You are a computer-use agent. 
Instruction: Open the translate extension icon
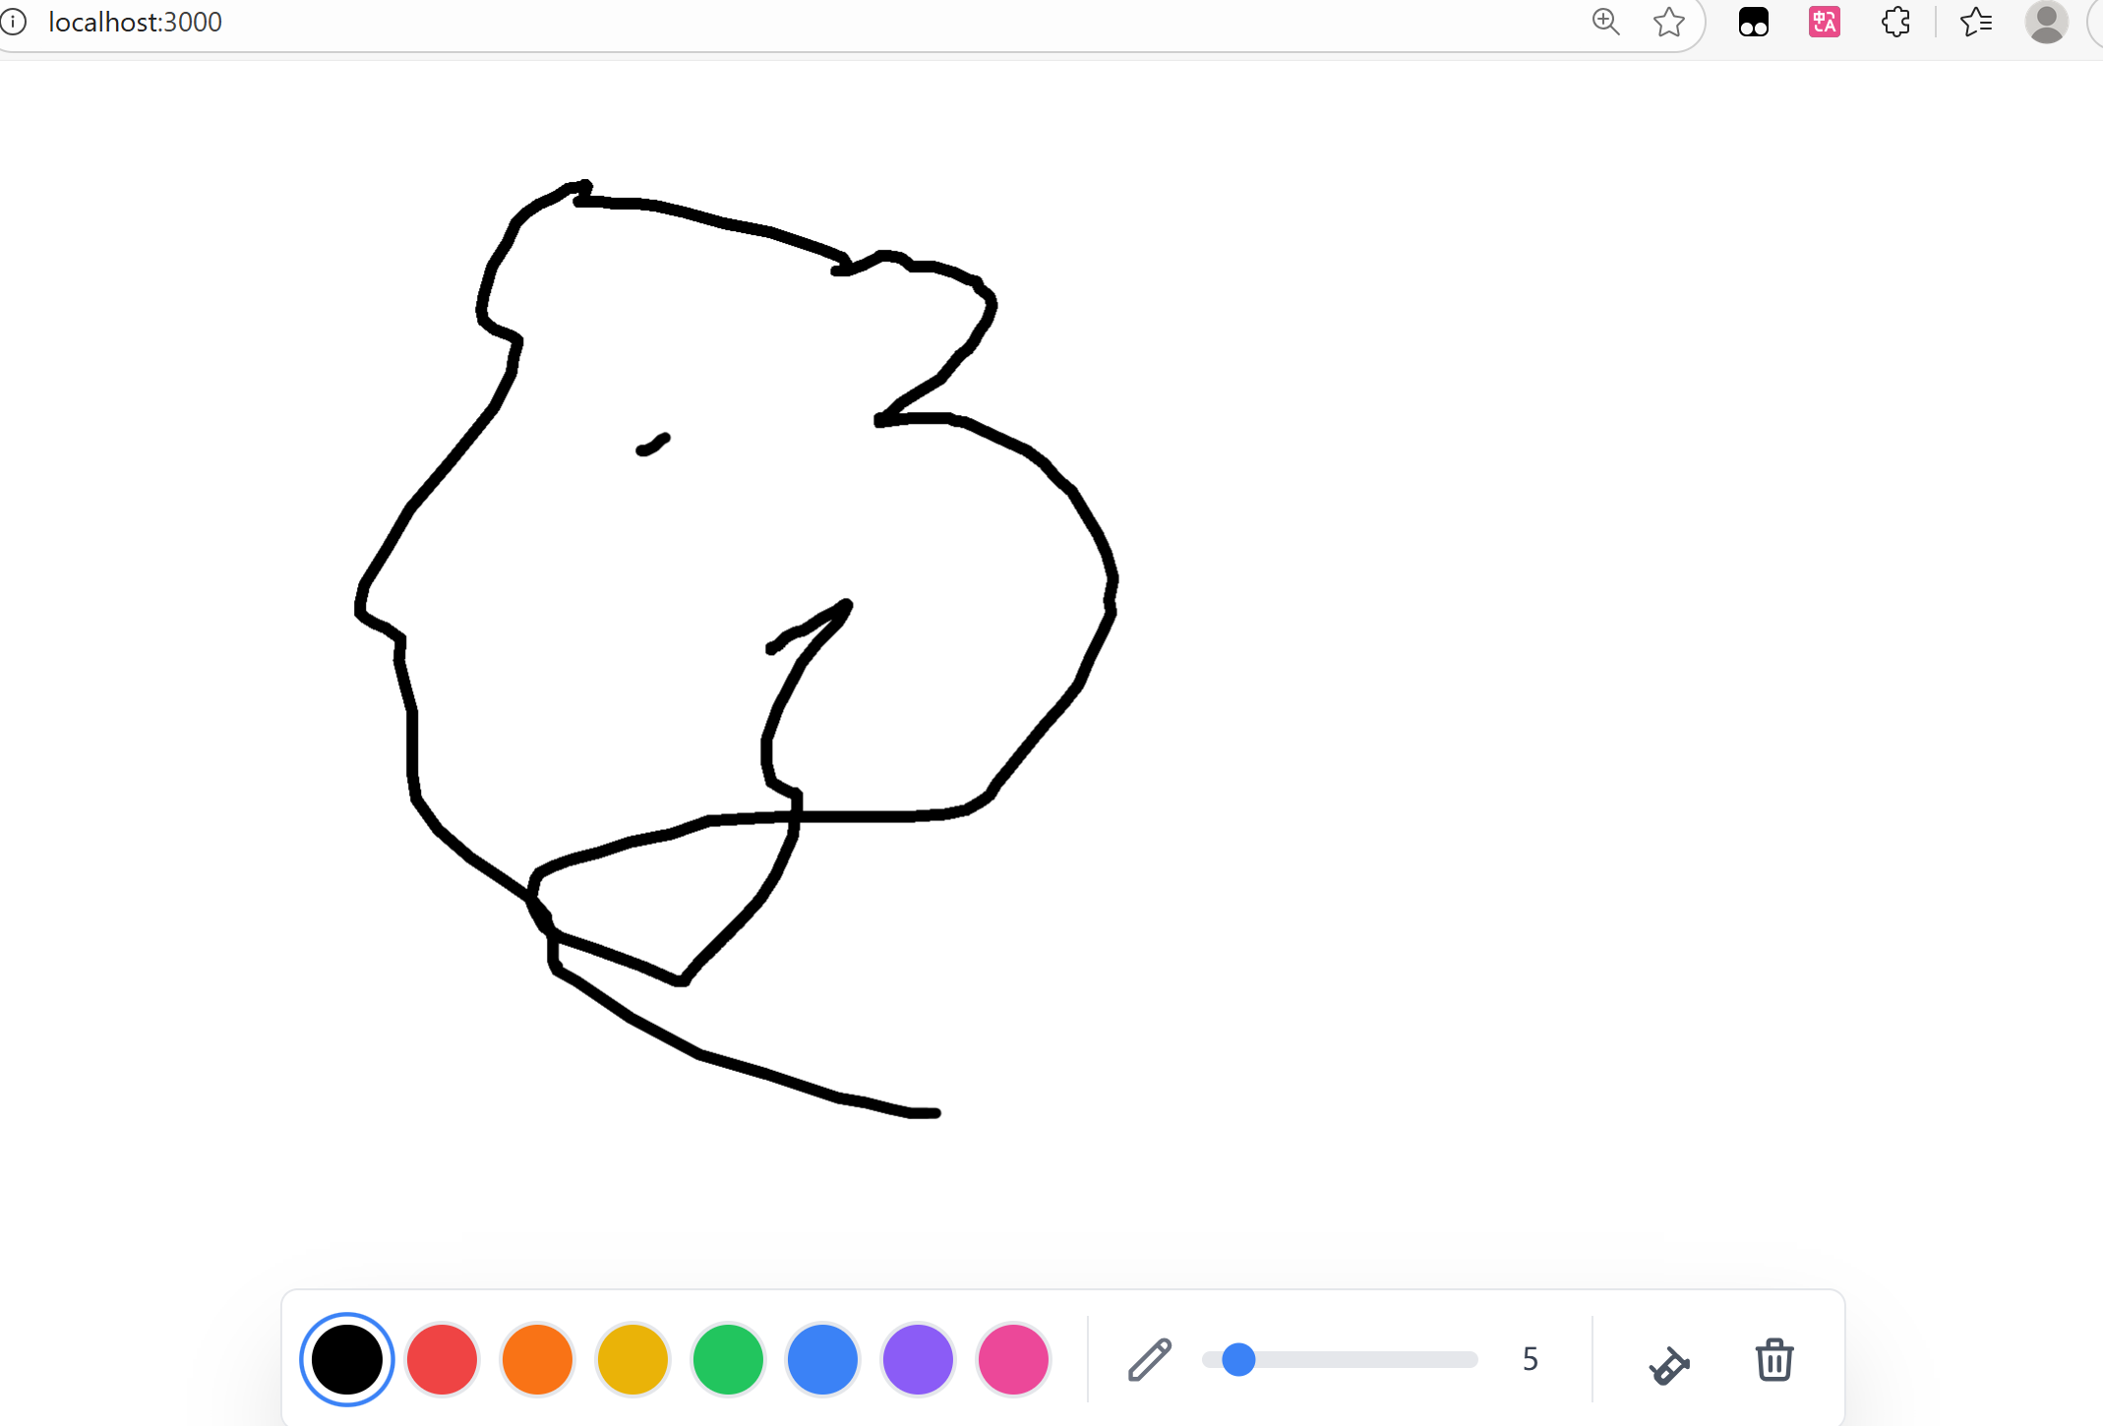coord(1825,21)
